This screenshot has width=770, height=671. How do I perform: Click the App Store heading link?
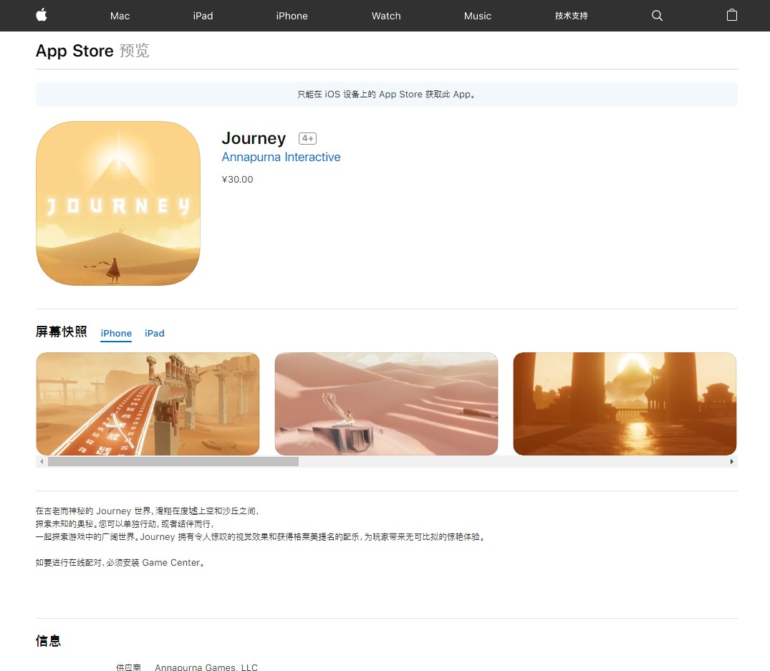(74, 51)
